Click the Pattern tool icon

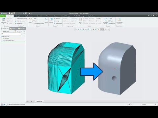tap(80, 19)
